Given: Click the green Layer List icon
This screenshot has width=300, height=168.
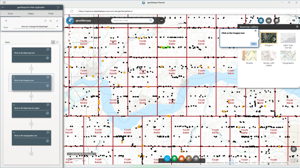Looking at the screenshot, I should point(174,158).
